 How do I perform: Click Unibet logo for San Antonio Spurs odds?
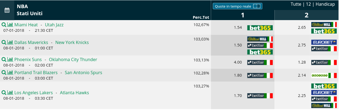coord(324,75)
